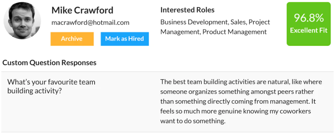Click the favourite team building activity question

click(51, 86)
